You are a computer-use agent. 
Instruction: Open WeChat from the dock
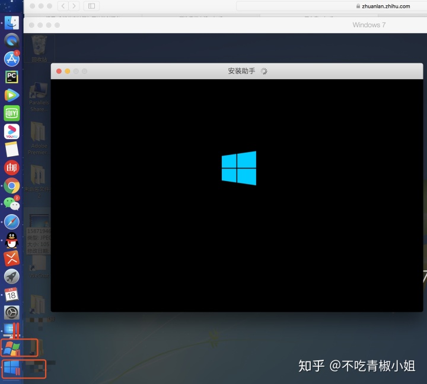coord(12,204)
